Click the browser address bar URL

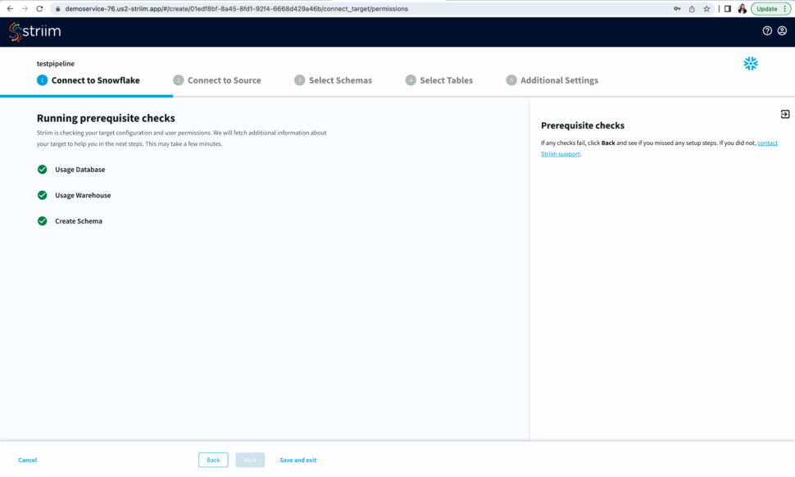tap(238, 9)
